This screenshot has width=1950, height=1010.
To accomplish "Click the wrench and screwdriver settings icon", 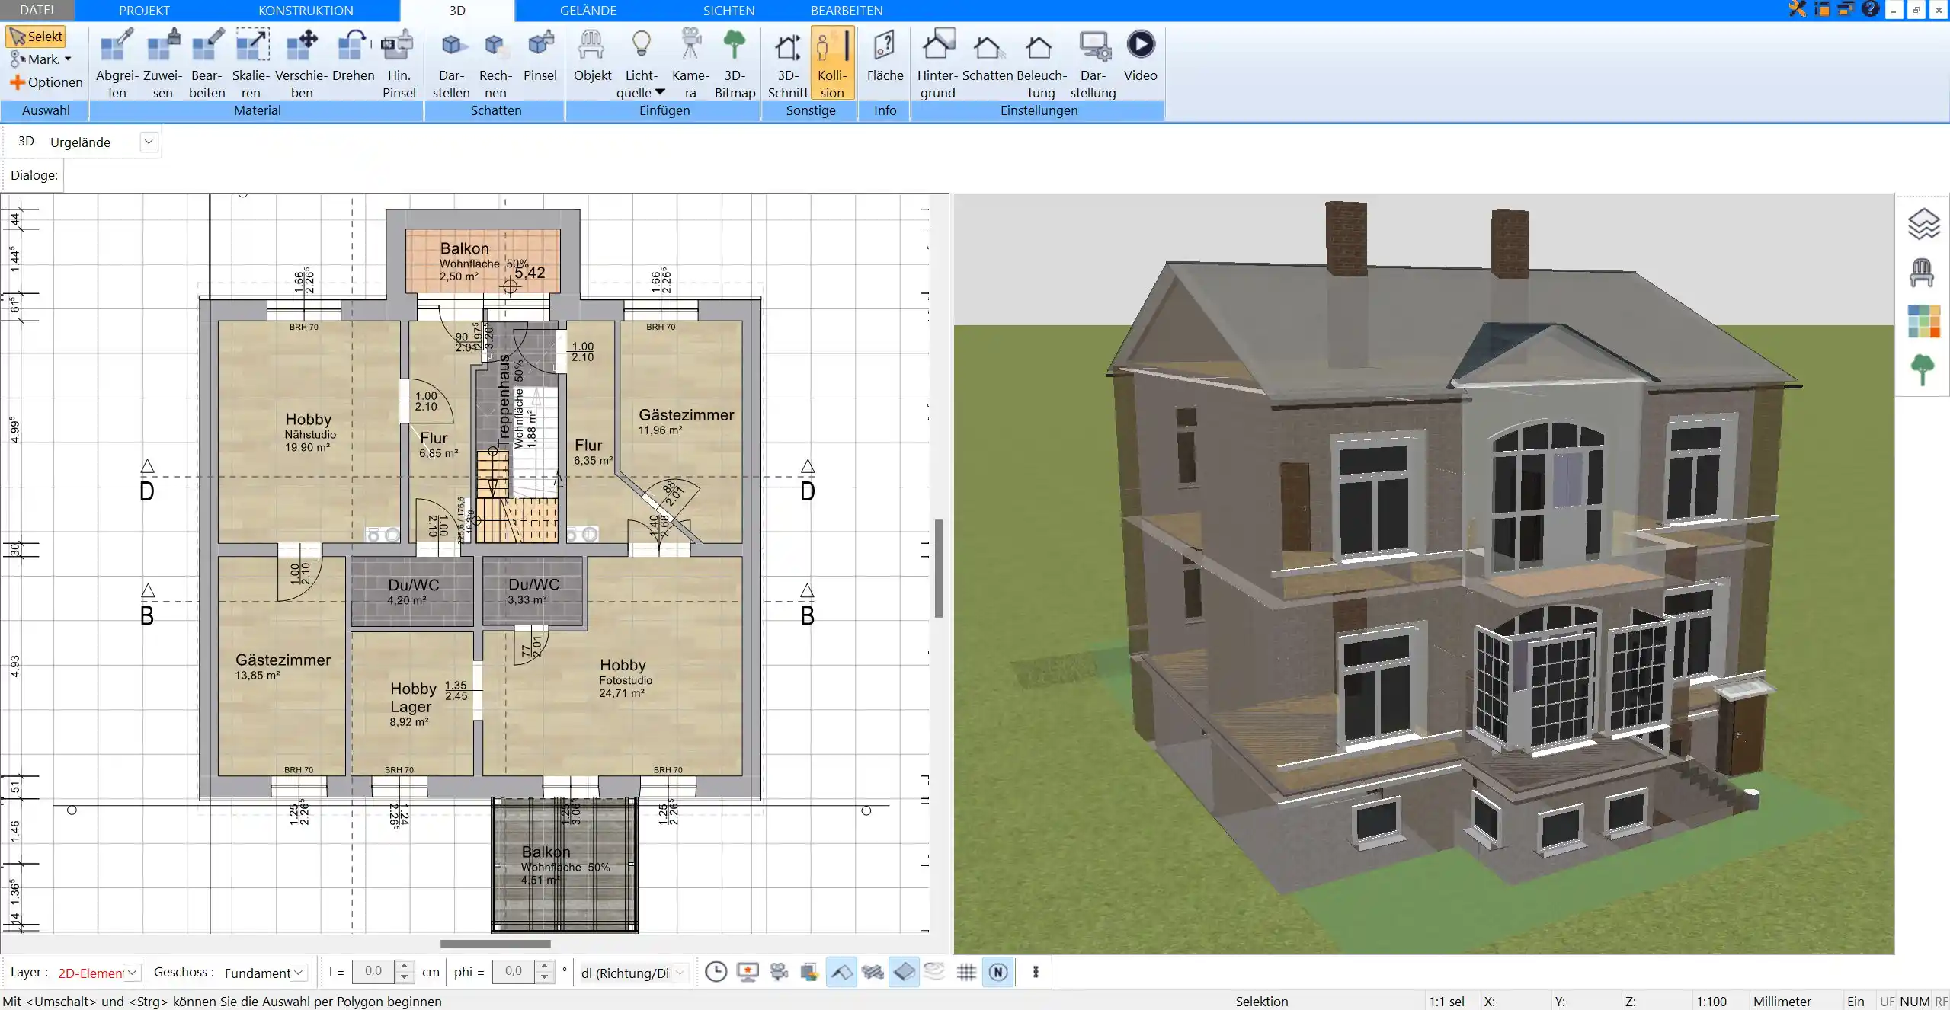I will click(1798, 9).
